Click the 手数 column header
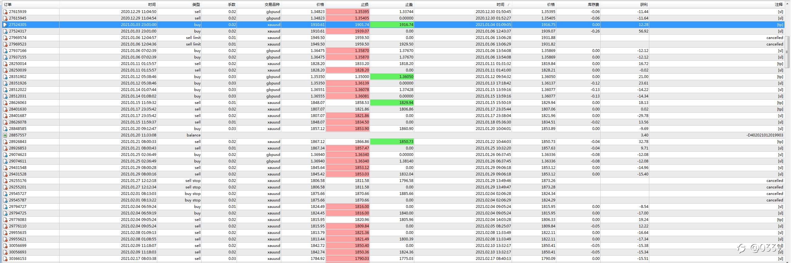 [x=219, y=4]
